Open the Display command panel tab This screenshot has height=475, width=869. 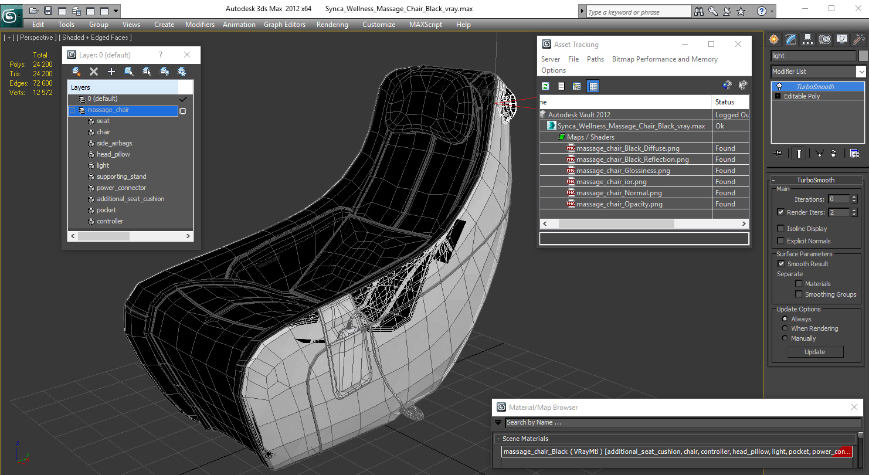pyautogui.click(x=842, y=39)
